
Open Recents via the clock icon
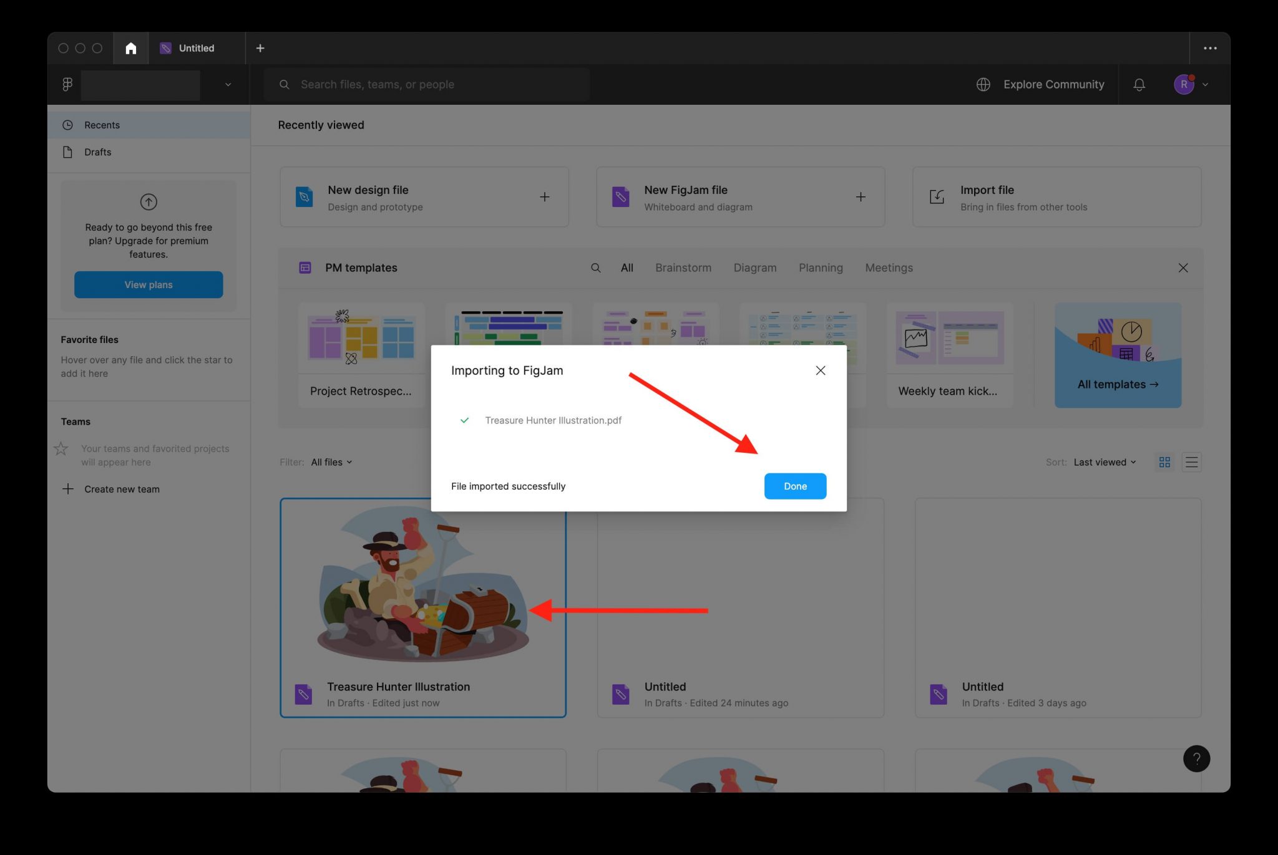(x=69, y=125)
